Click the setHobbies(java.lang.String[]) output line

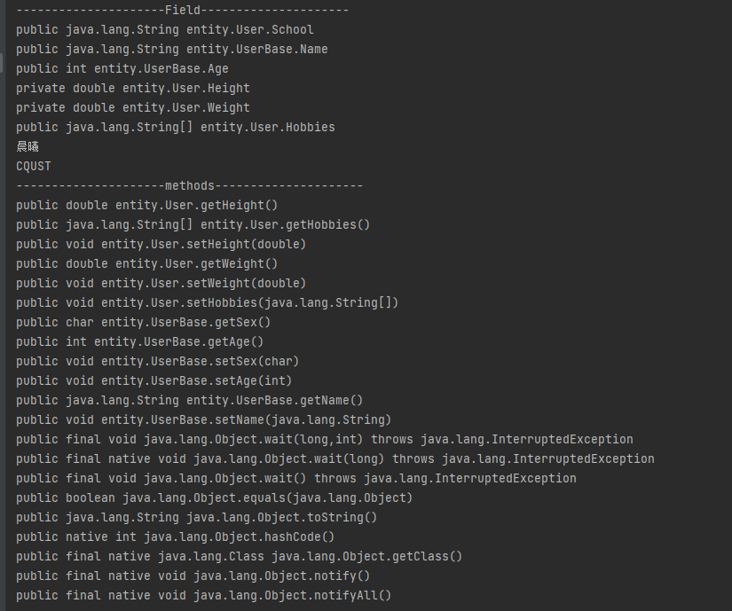(x=208, y=303)
